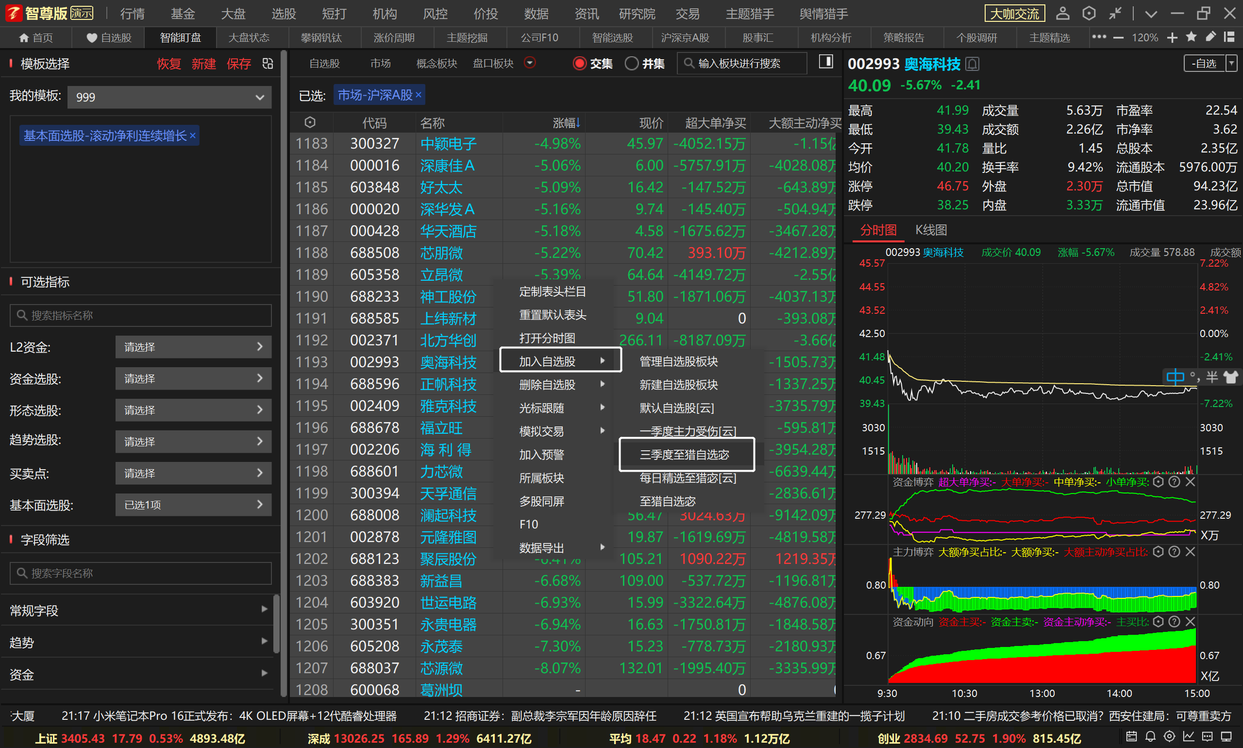The height and width of the screenshot is (748, 1243).
Task: Open the -自选 dropdown arrow
Action: 1231,64
